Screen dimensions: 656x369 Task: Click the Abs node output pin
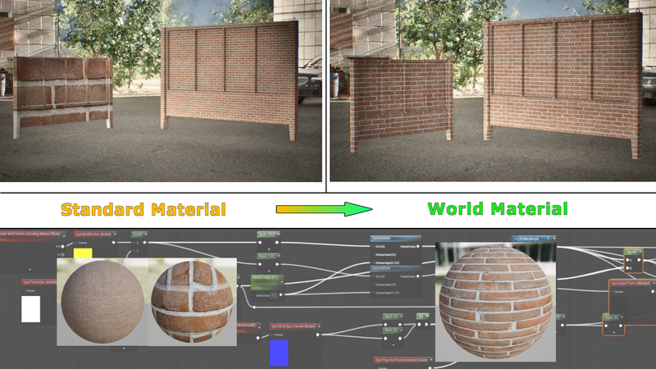click(426, 324)
